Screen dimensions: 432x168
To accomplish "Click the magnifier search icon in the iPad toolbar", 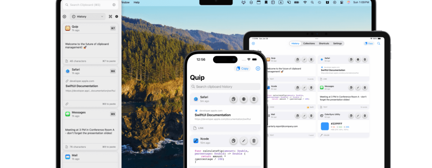I will pyautogui.click(x=378, y=43).
